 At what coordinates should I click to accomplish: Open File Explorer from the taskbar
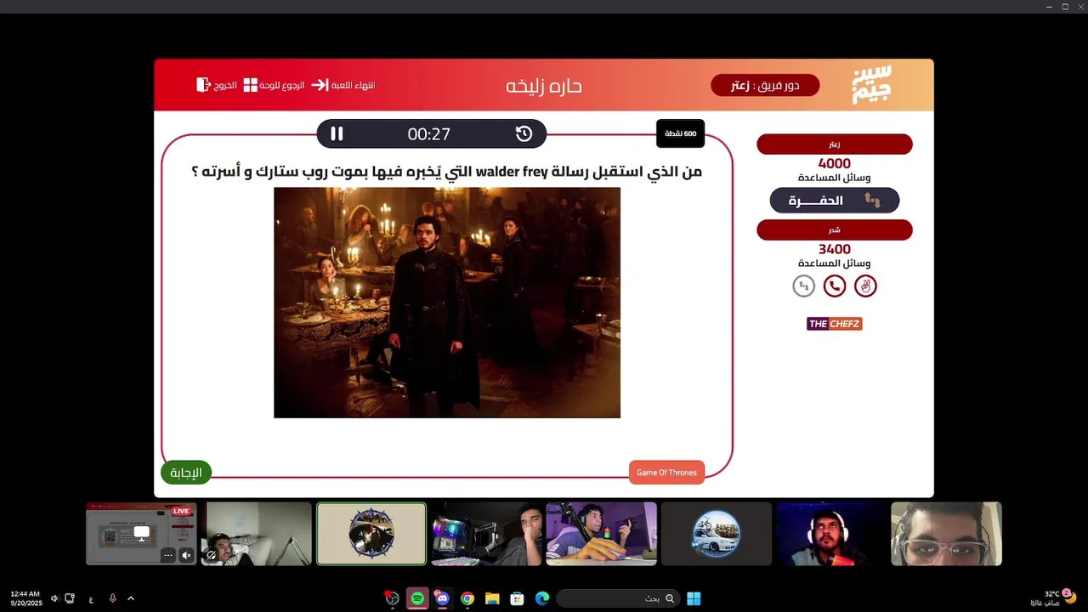coord(492,598)
